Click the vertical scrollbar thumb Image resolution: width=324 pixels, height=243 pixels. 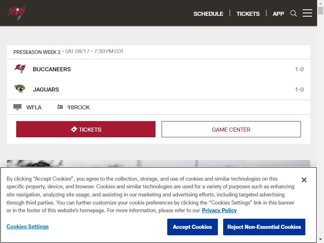click(320, 11)
